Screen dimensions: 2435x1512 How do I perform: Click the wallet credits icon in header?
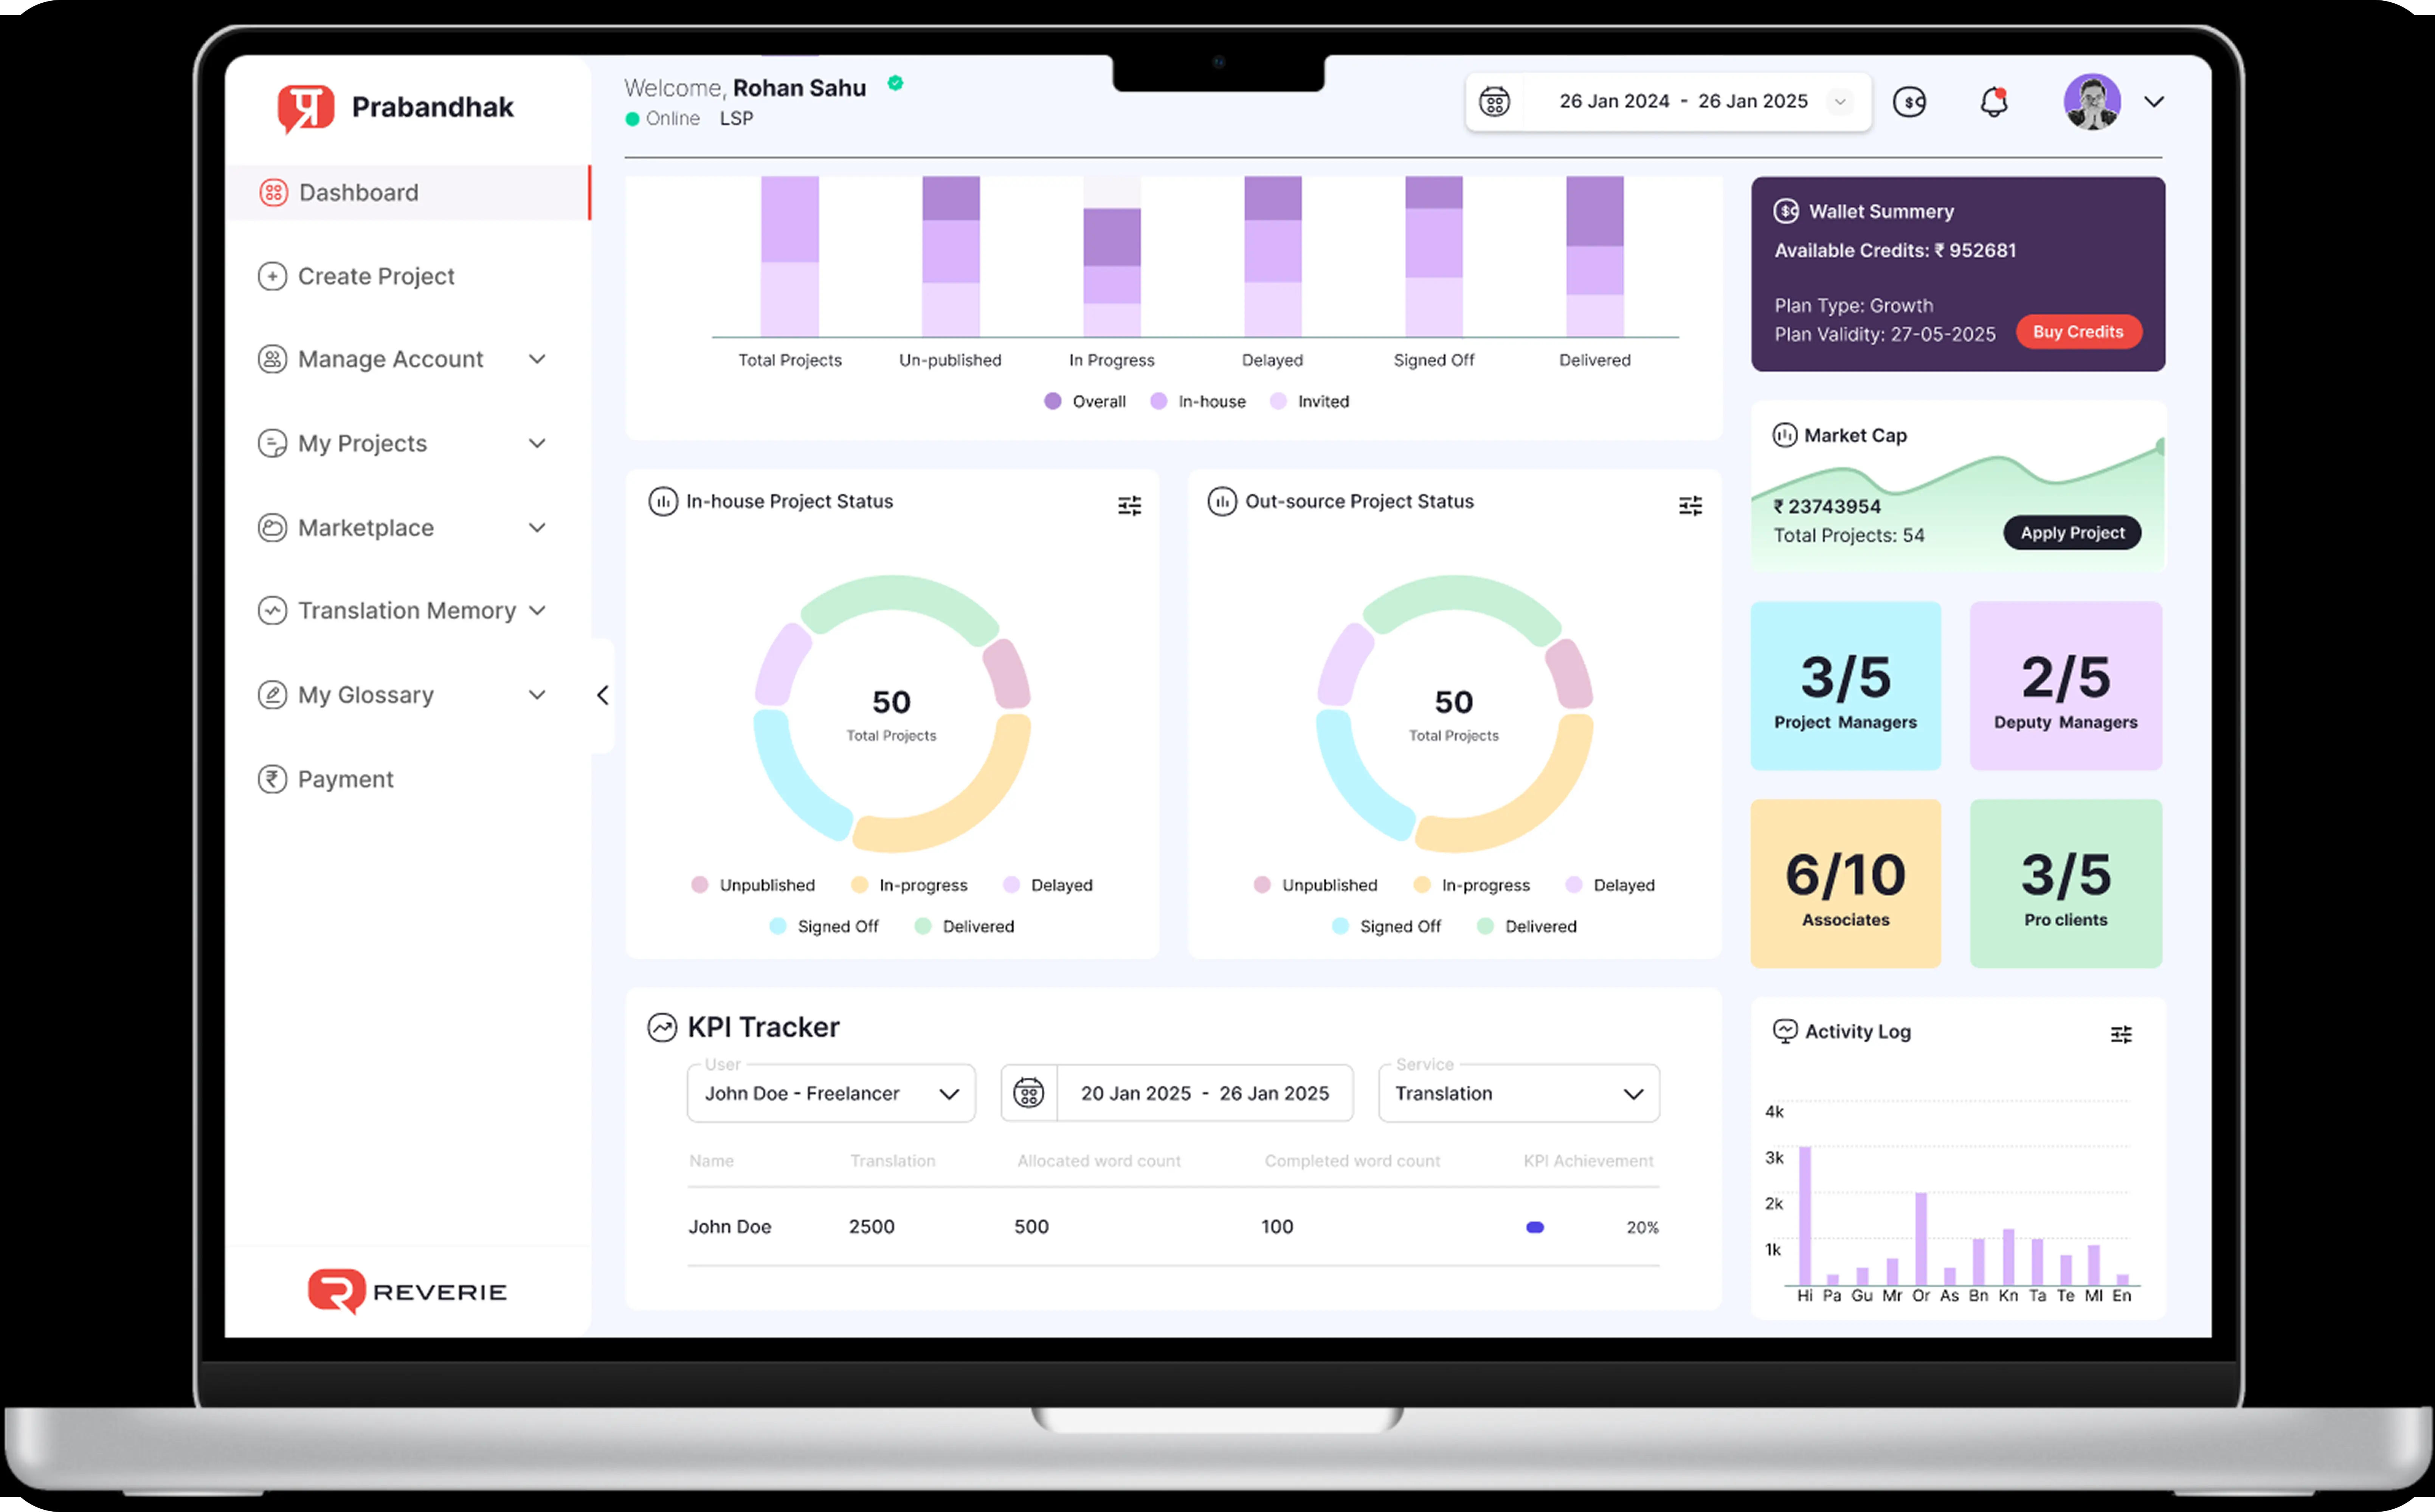point(1909,102)
